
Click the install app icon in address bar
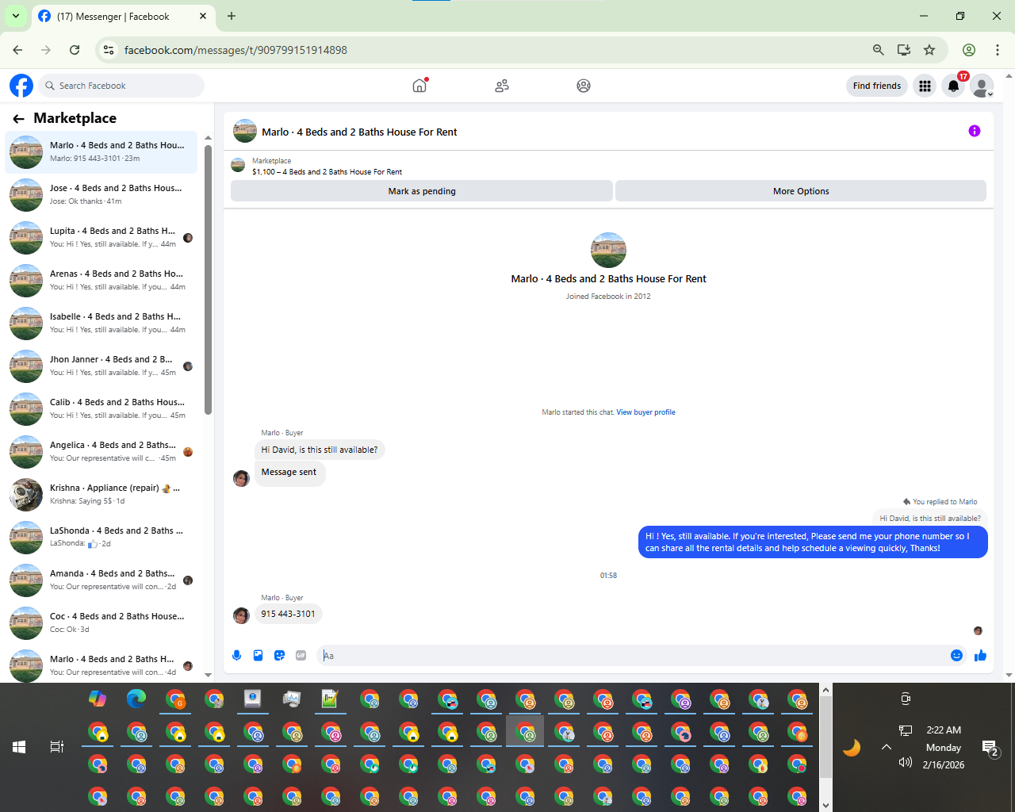904,50
